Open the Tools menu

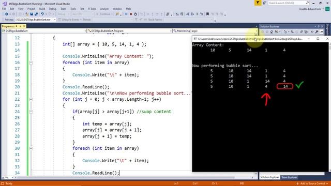tap(73, 9)
